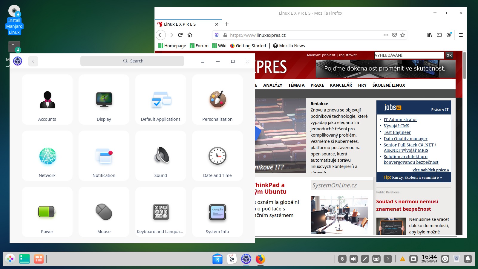The image size is (478, 269).
Task: Open multitasking view in dock
Action: click(x=39, y=259)
